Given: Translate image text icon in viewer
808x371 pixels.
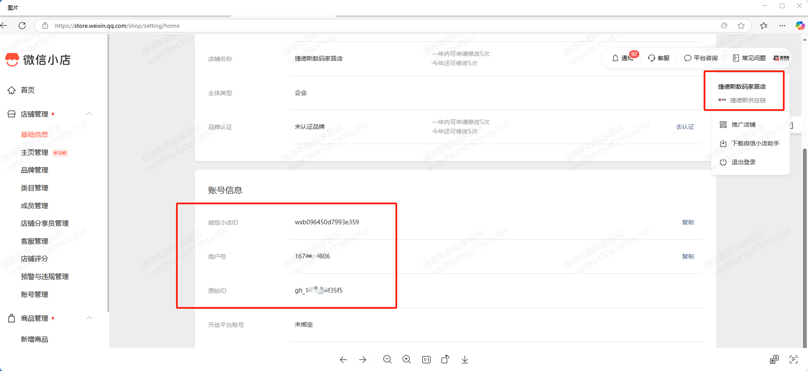Looking at the screenshot, I should coord(774,359).
